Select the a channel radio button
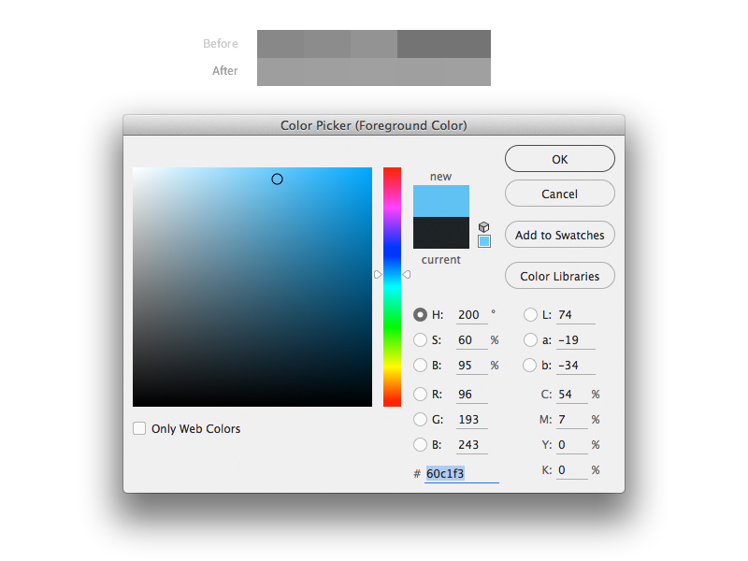Screen dimensions: 748x561 (x=530, y=340)
